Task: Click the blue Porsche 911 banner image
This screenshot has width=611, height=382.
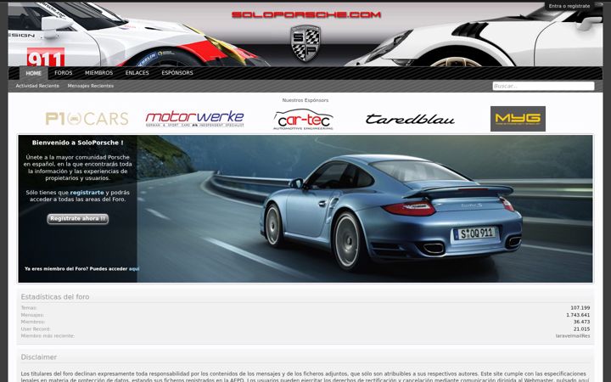Action: click(364, 209)
